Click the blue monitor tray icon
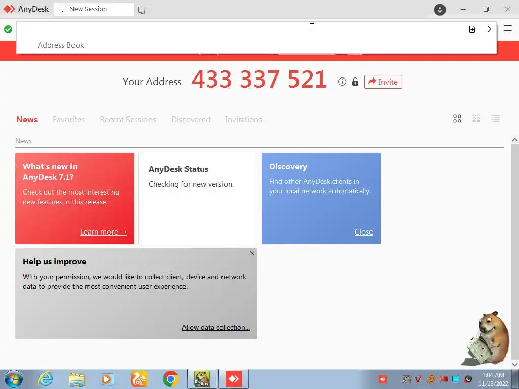519x389 pixels. pyautogui.click(x=456, y=379)
